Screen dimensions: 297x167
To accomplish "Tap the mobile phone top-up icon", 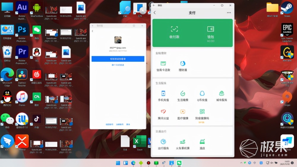I will (x=163, y=94).
